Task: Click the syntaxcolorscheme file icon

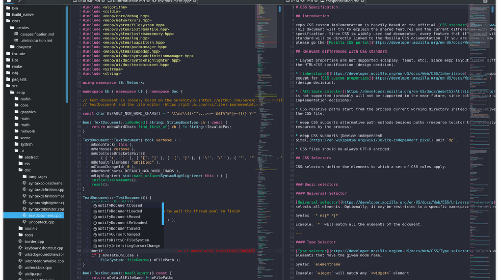Action: click(x=25, y=183)
